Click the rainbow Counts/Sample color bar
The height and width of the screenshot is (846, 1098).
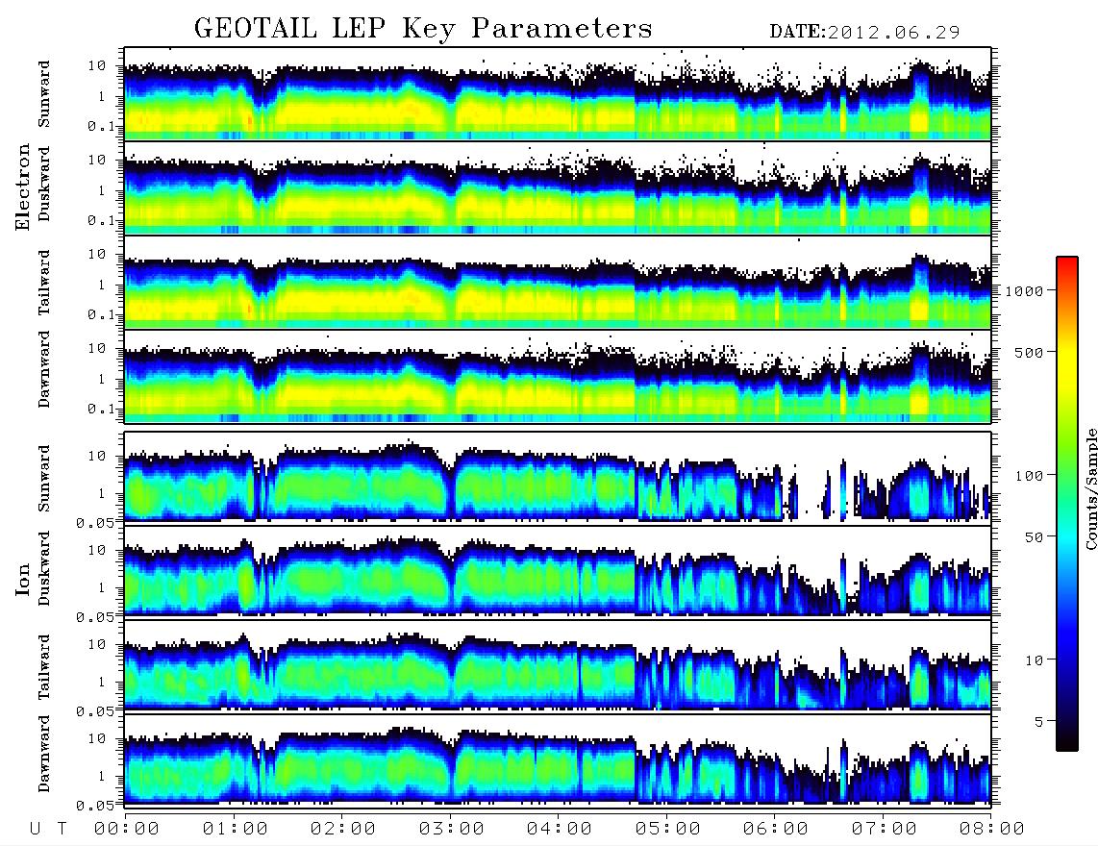1066,504
